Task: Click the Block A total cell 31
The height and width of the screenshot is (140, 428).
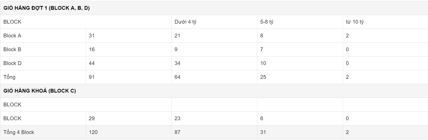Action: [92, 36]
